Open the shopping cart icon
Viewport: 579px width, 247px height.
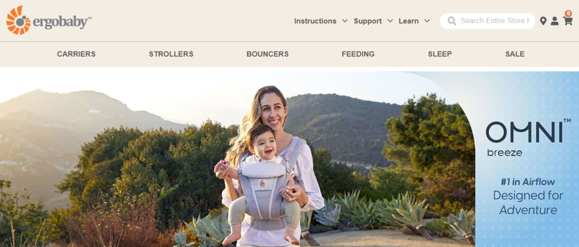point(568,21)
